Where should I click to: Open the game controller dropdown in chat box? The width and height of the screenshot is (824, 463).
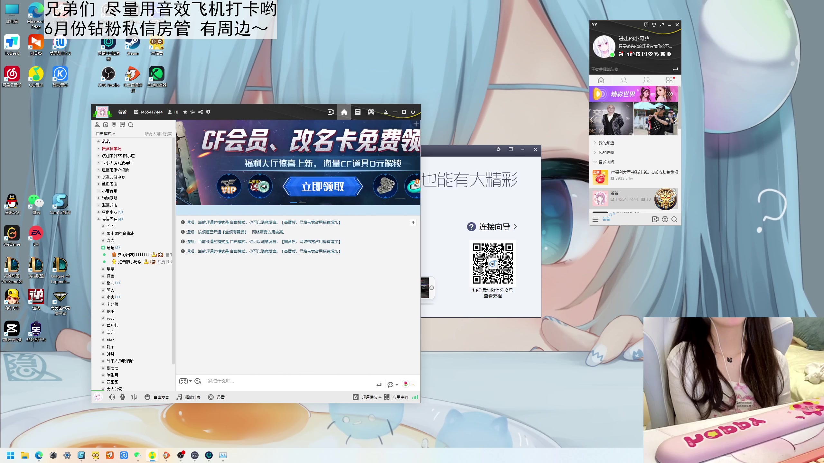[185, 381]
